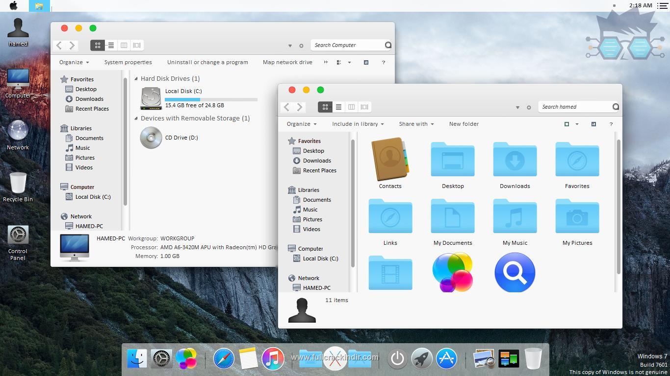The height and width of the screenshot is (376, 670).
Task: Switch hamed window to cover flow view
Action: coord(364,107)
